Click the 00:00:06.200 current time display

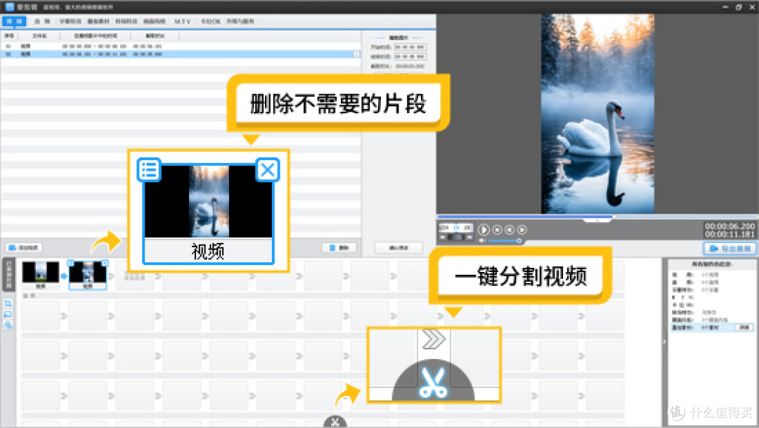(x=729, y=226)
